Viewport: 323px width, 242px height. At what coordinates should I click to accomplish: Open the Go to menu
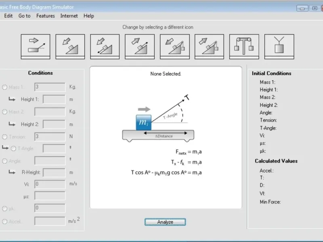coord(25,16)
